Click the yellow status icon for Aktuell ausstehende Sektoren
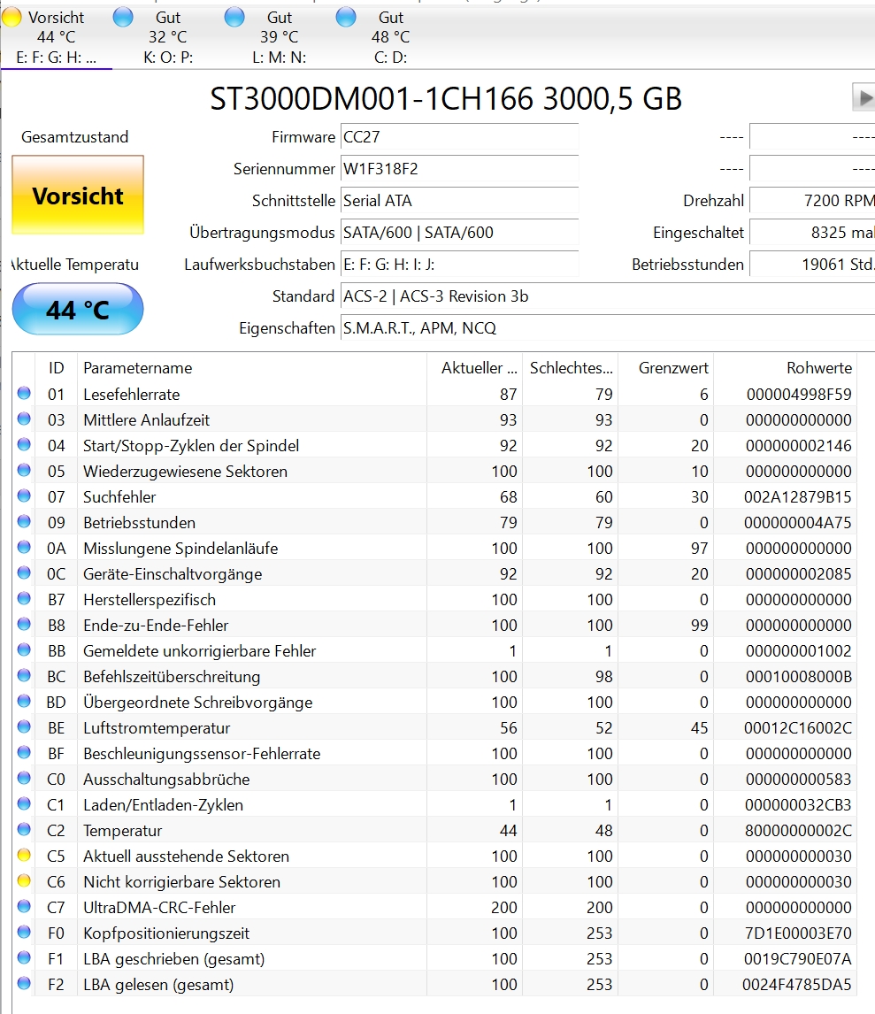This screenshot has width=875, height=1014. point(24,856)
